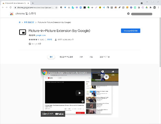
Task: Open the puzzle-piece Extensions menu
Action: [x=150, y=8]
